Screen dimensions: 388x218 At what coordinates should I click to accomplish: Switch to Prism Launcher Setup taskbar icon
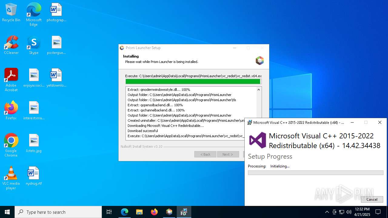click(x=169, y=212)
